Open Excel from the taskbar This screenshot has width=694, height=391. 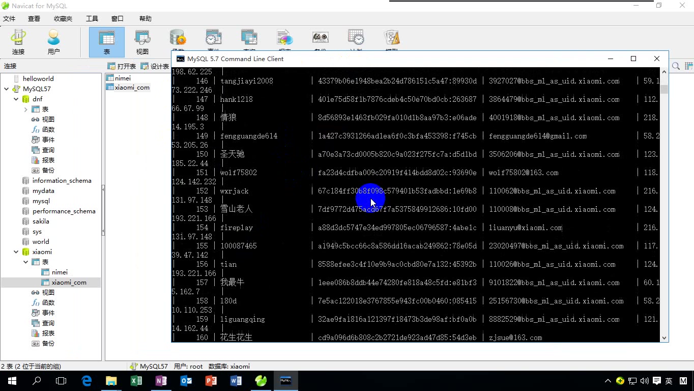[x=136, y=381]
